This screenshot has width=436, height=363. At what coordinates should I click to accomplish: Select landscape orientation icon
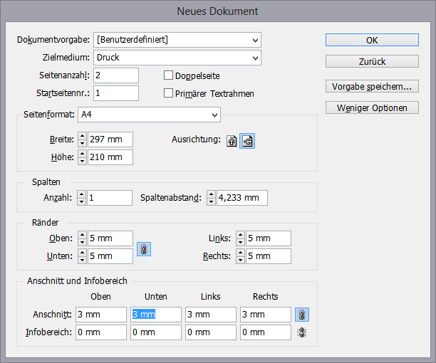pyautogui.click(x=247, y=141)
